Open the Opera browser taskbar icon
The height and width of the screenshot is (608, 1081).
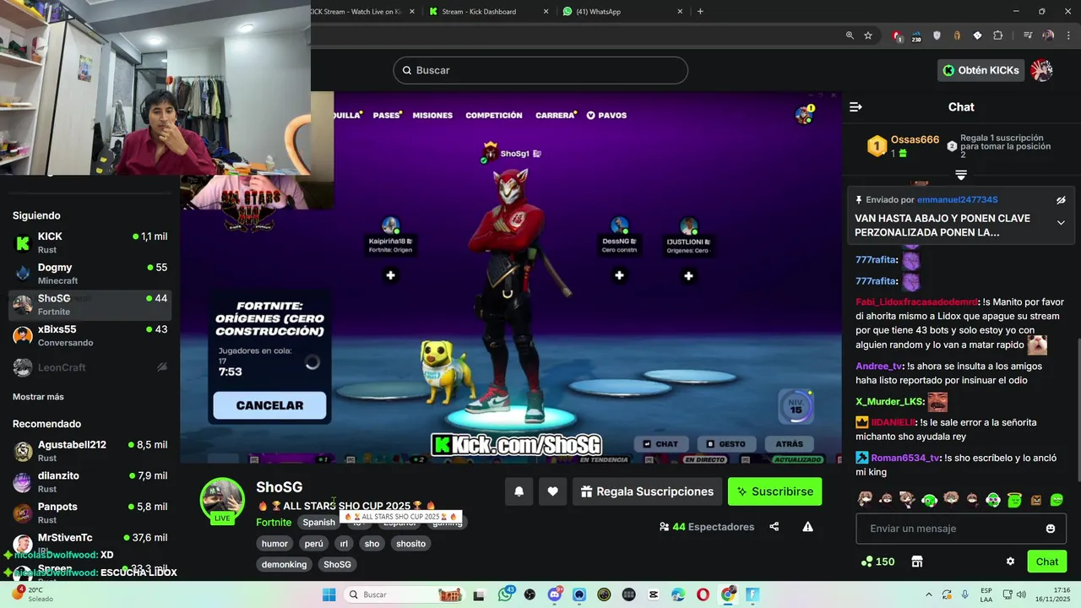pos(703,594)
